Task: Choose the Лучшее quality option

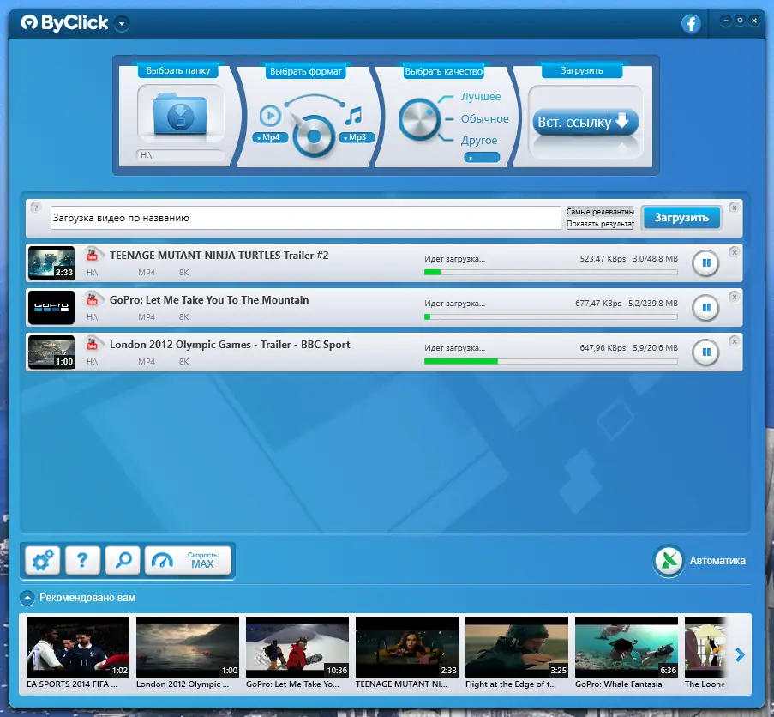Action: pos(481,96)
